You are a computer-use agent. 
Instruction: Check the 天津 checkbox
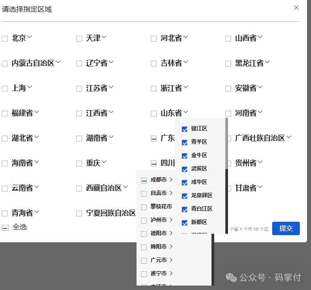(79, 38)
